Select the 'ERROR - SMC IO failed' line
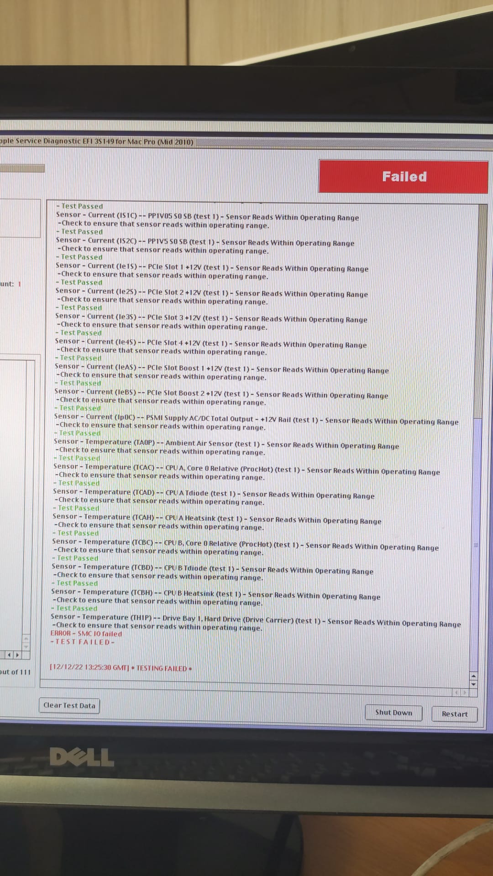The height and width of the screenshot is (876, 493). click(x=86, y=633)
